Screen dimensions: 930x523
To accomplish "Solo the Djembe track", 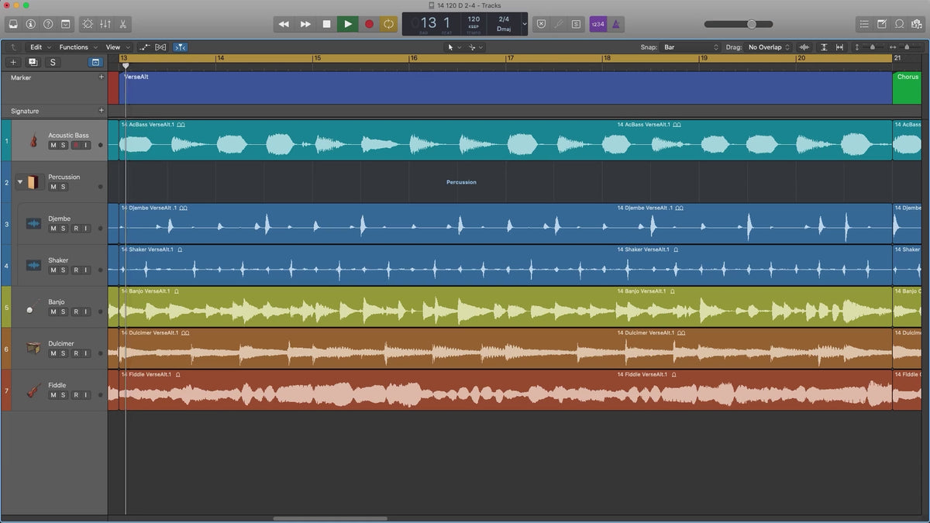I will (x=64, y=229).
